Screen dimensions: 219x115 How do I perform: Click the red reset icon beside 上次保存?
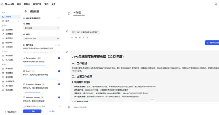(x=60, y=107)
